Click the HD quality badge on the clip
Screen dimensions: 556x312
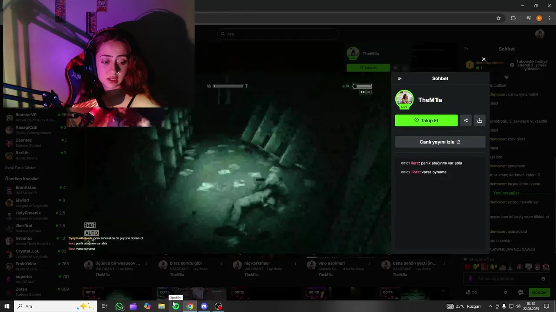[x=90, y=225]
